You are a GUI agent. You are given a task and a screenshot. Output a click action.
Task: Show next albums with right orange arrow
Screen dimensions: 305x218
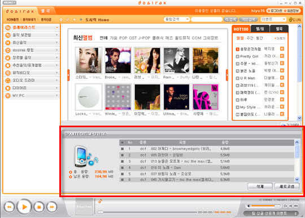(227, 75)
